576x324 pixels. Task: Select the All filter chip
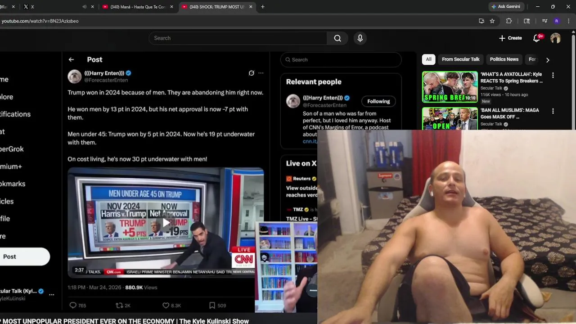click(x=428, y=59)
